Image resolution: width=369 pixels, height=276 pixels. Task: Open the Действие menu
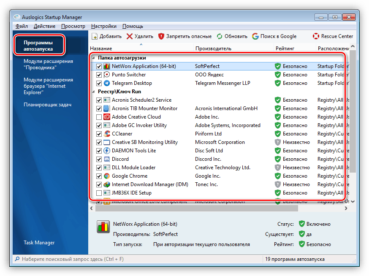(44, 26)
